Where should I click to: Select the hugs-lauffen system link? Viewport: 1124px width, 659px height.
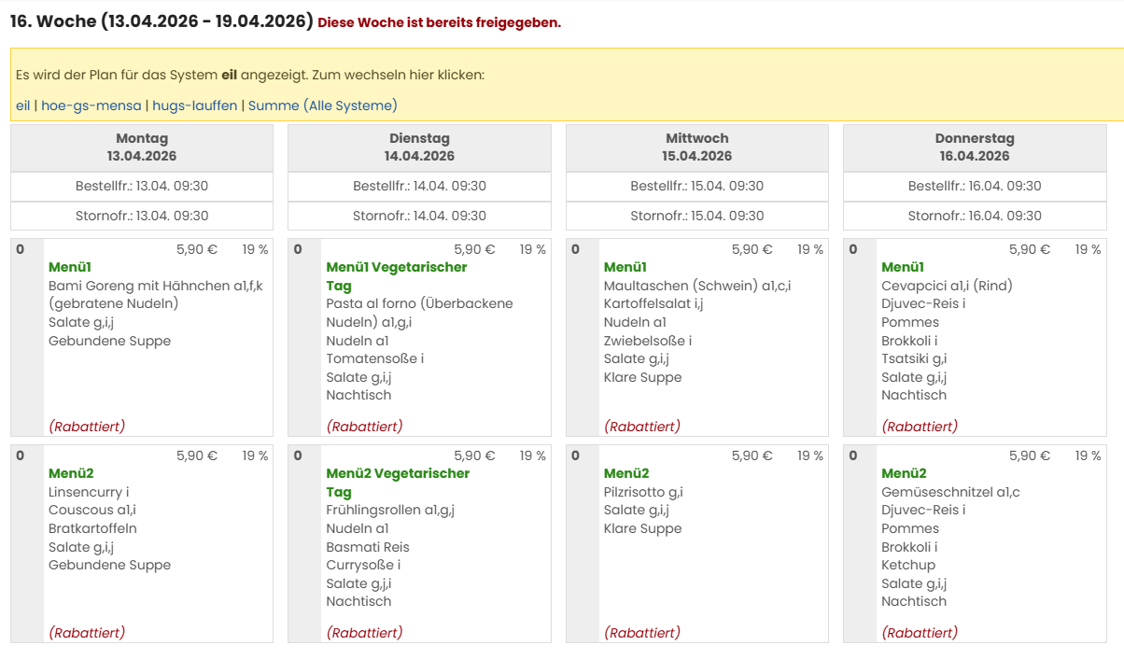tap(194, 105)
